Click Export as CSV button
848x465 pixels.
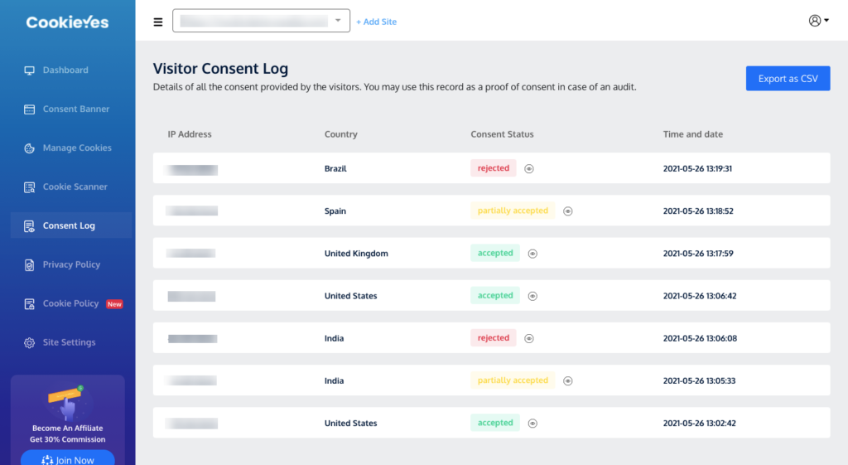click(x=788, y=79)
